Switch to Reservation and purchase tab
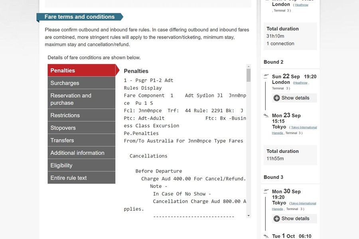The image size is (359, 239). 81,99
